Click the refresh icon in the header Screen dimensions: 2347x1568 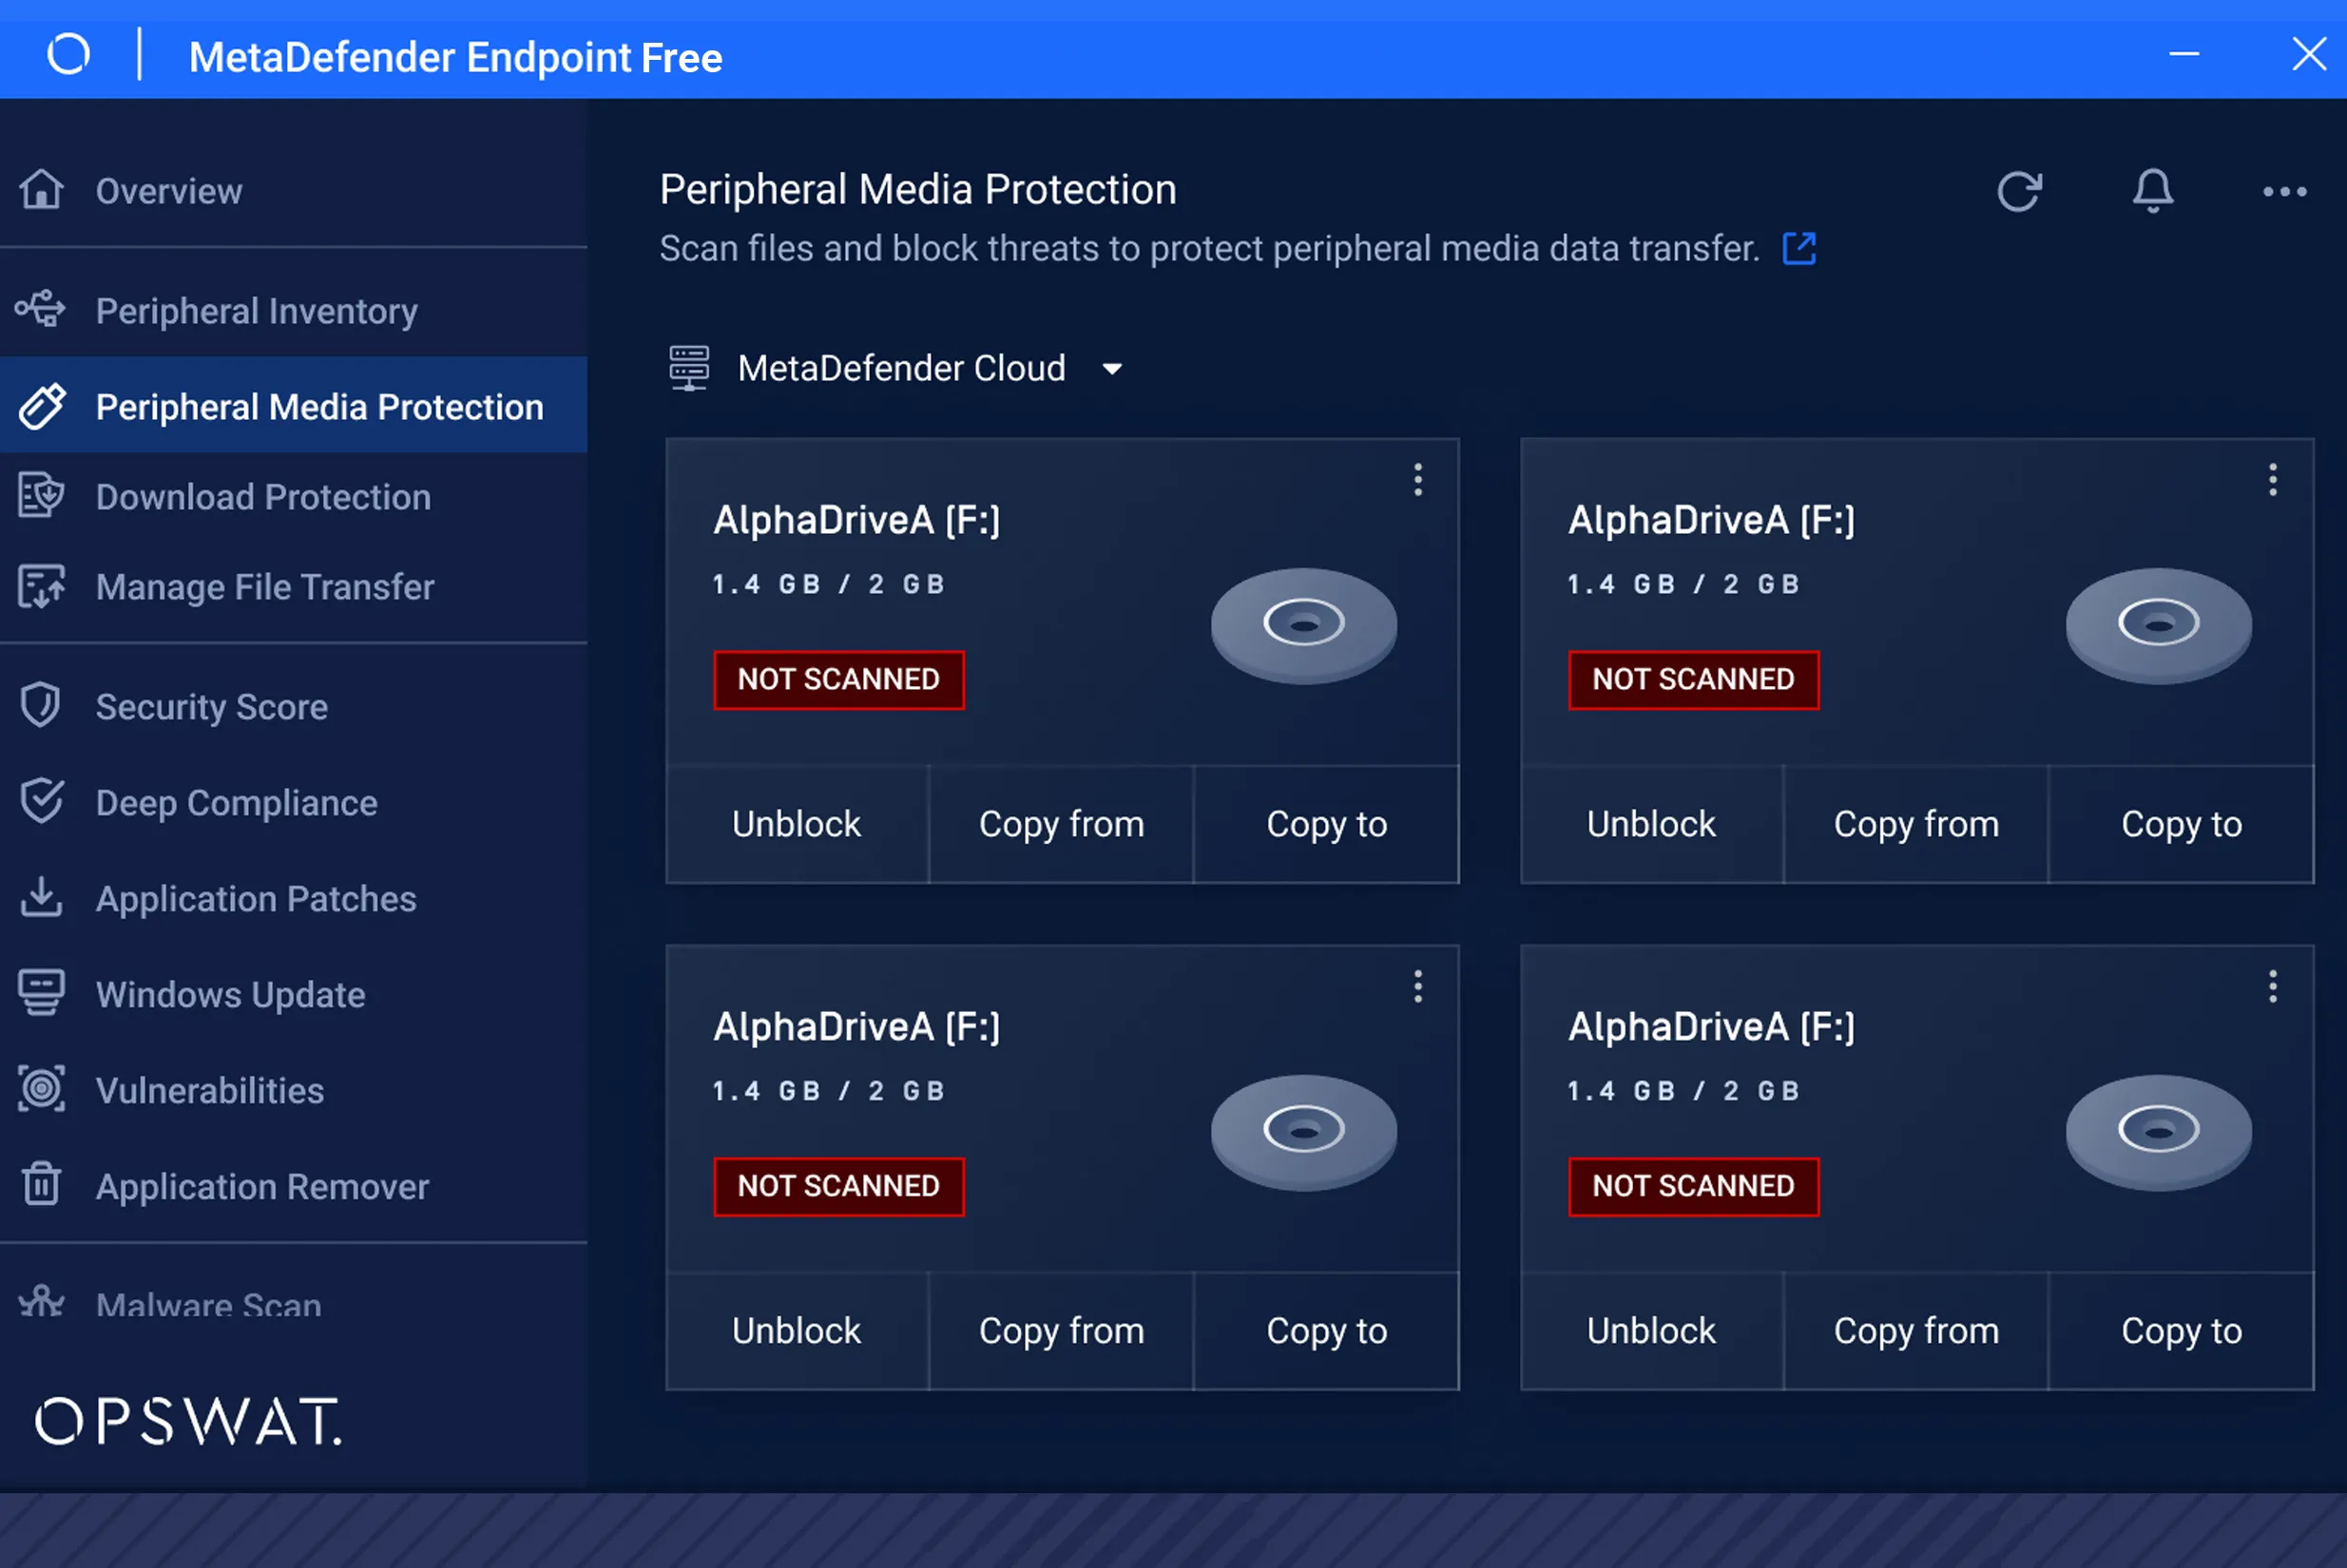pos(2019,191)
